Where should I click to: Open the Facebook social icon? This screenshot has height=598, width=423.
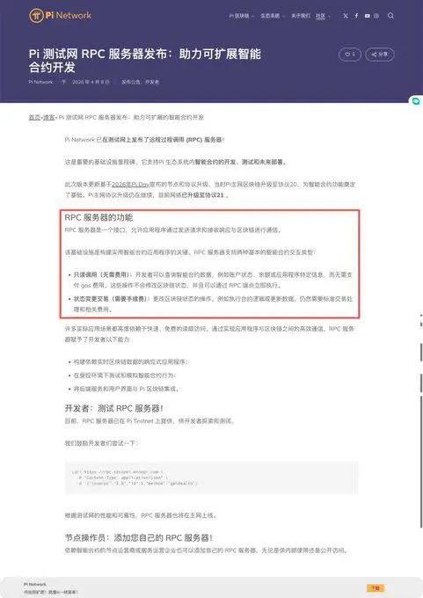pos(356,16)
